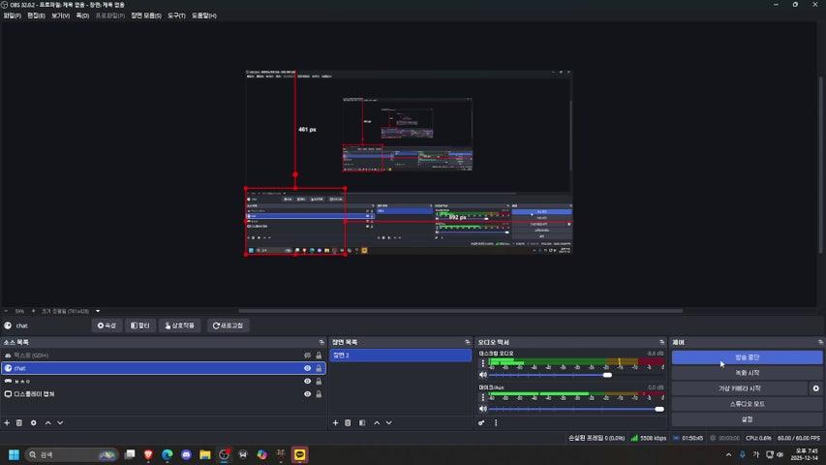Click the add scene plus icon

(x=336, y=422)
